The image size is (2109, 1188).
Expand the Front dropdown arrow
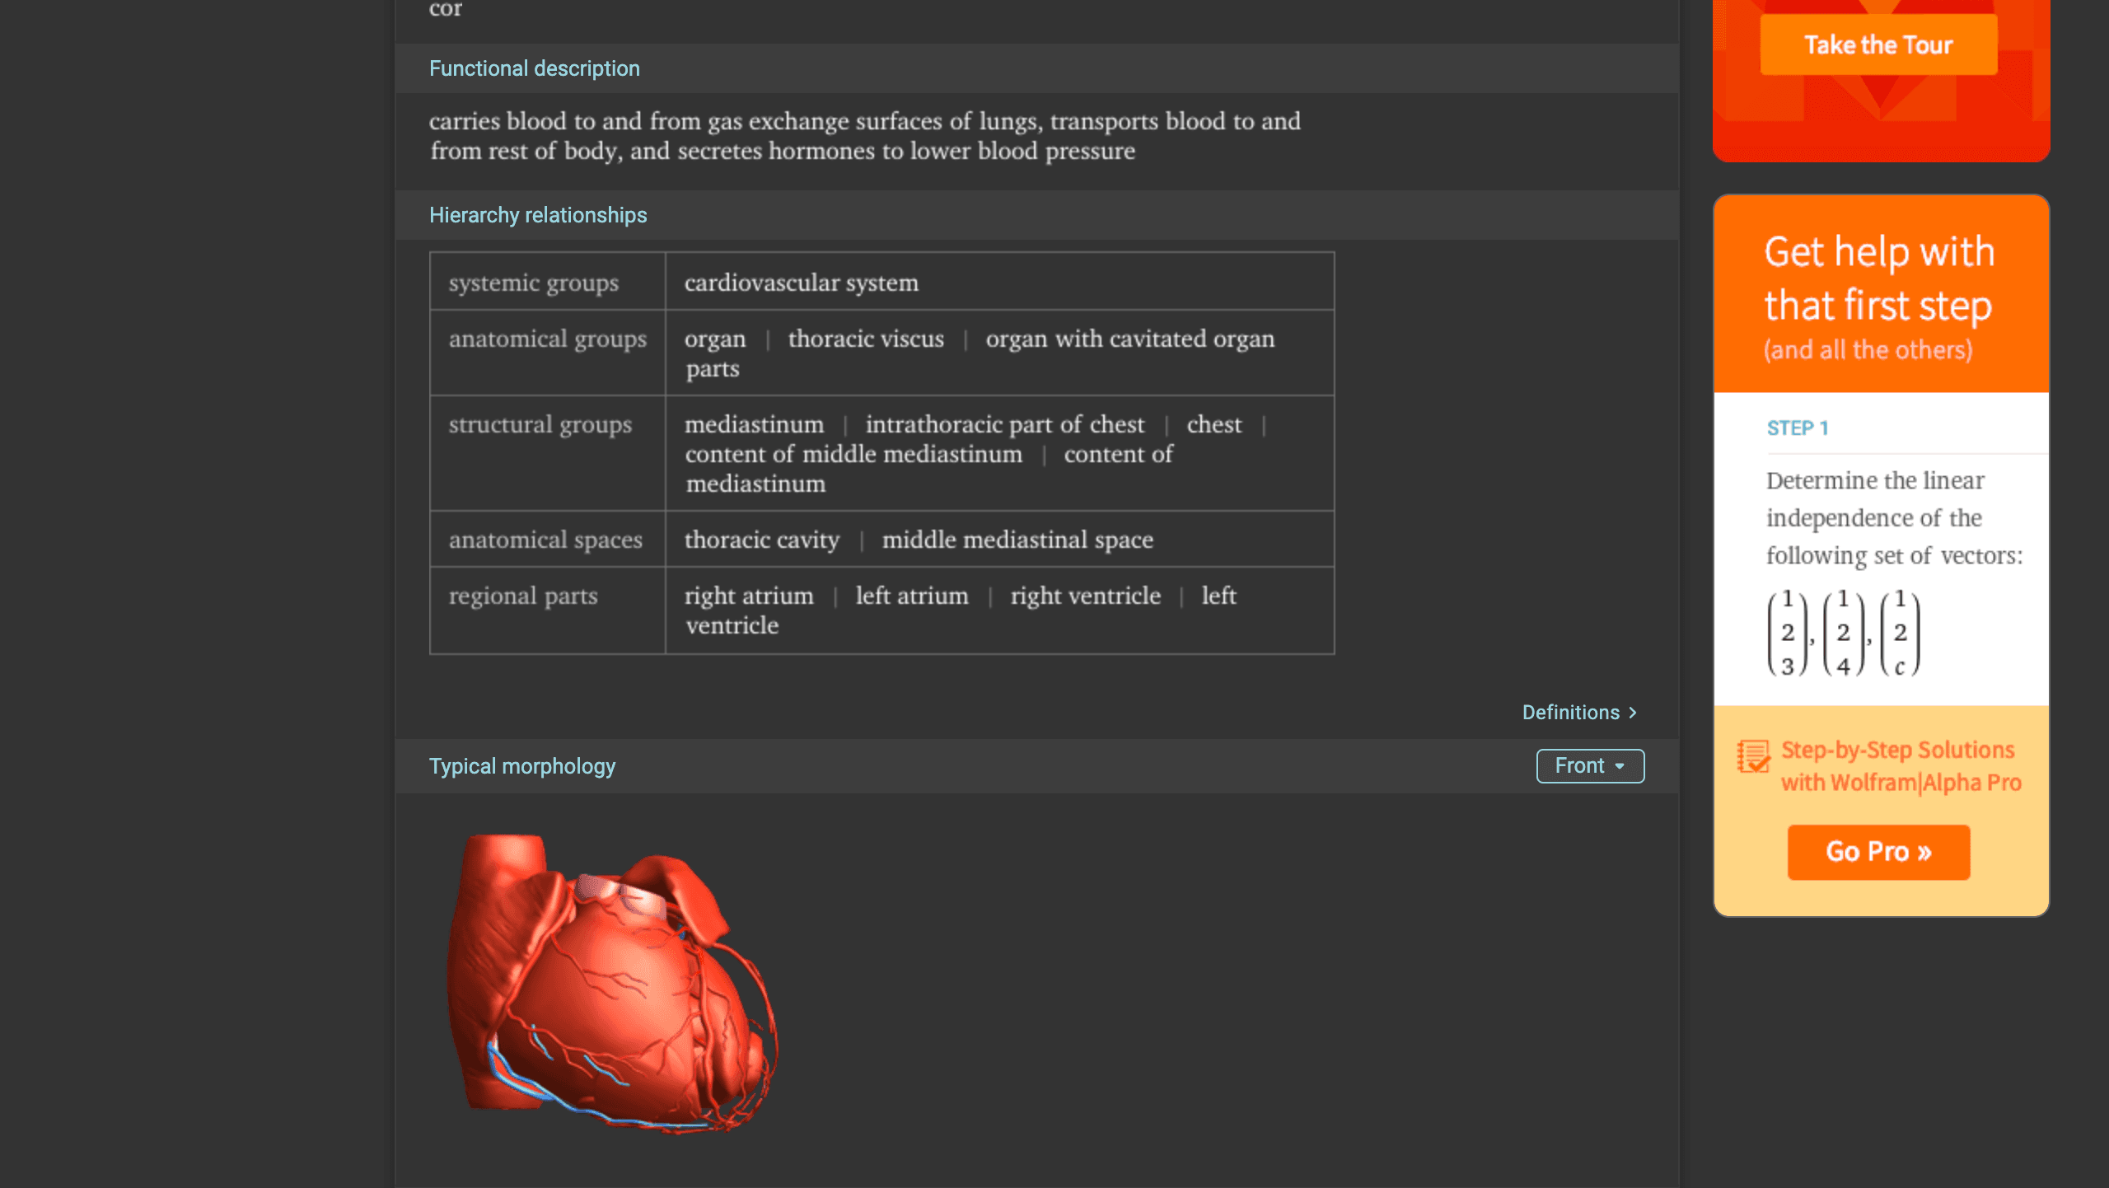[x=1620, y=766]
